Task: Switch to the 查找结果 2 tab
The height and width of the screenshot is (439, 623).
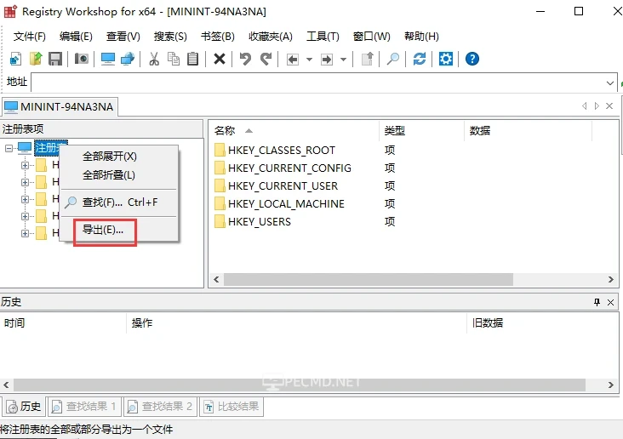Action: (x=161, y=407)
